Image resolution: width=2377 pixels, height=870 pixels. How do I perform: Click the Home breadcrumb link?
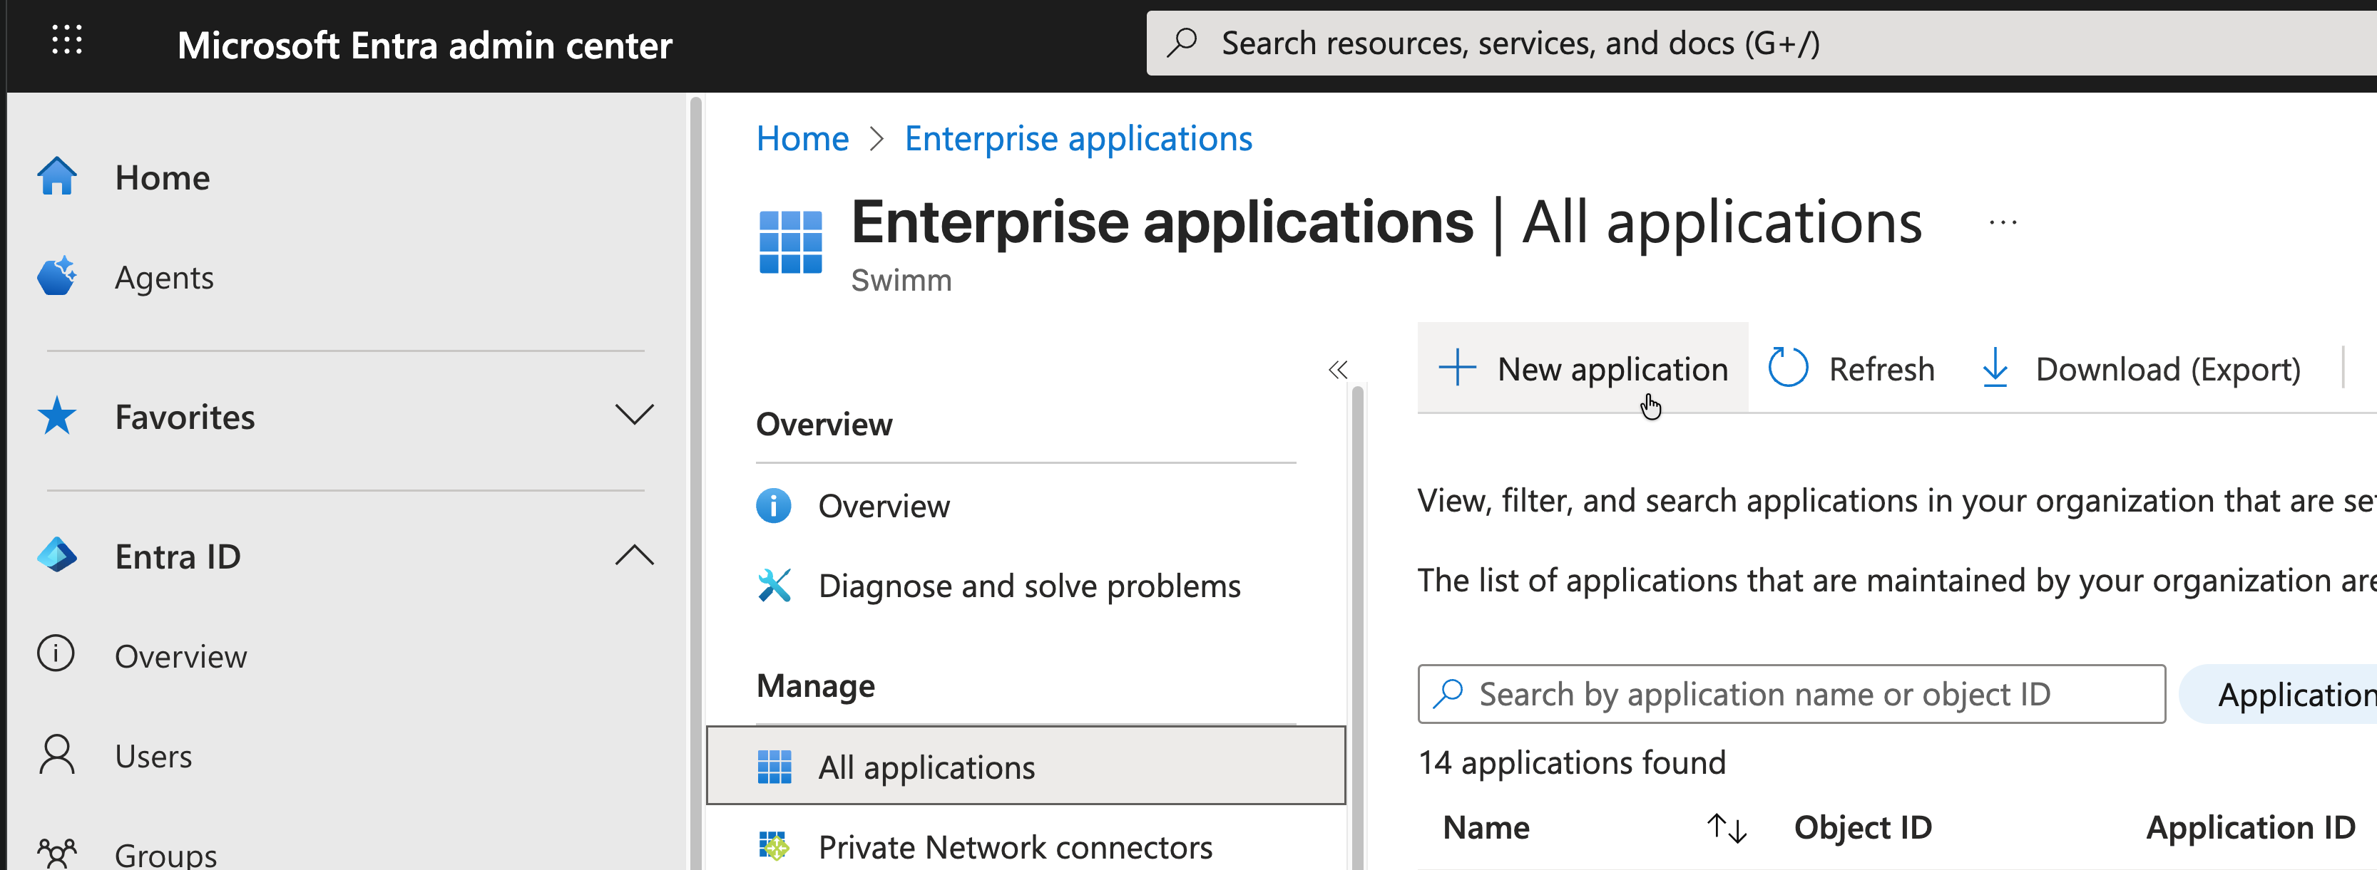point(802,138)
